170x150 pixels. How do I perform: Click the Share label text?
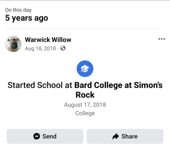[130, 136]
